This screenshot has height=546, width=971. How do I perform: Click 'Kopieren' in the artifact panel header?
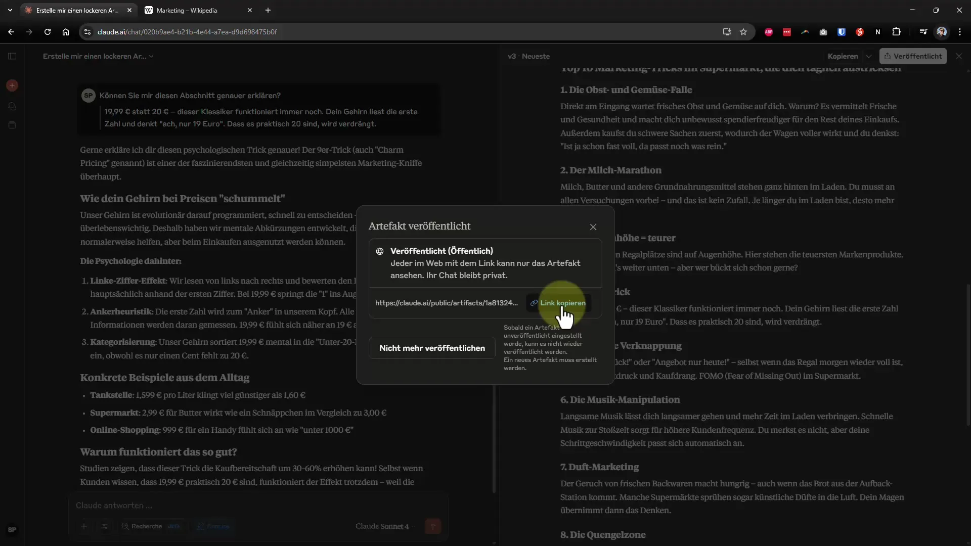(843, 56)
